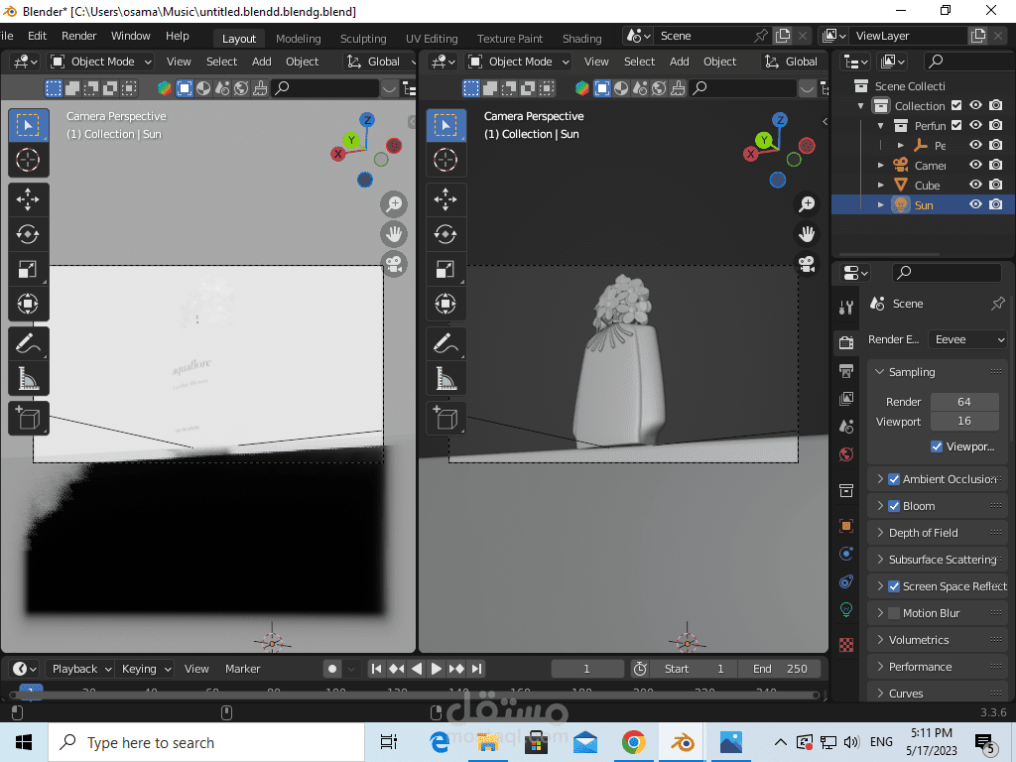Enable the Motion Blur checkbox
This screenshot has width=1016, height=762.
(x=894, y=613)
